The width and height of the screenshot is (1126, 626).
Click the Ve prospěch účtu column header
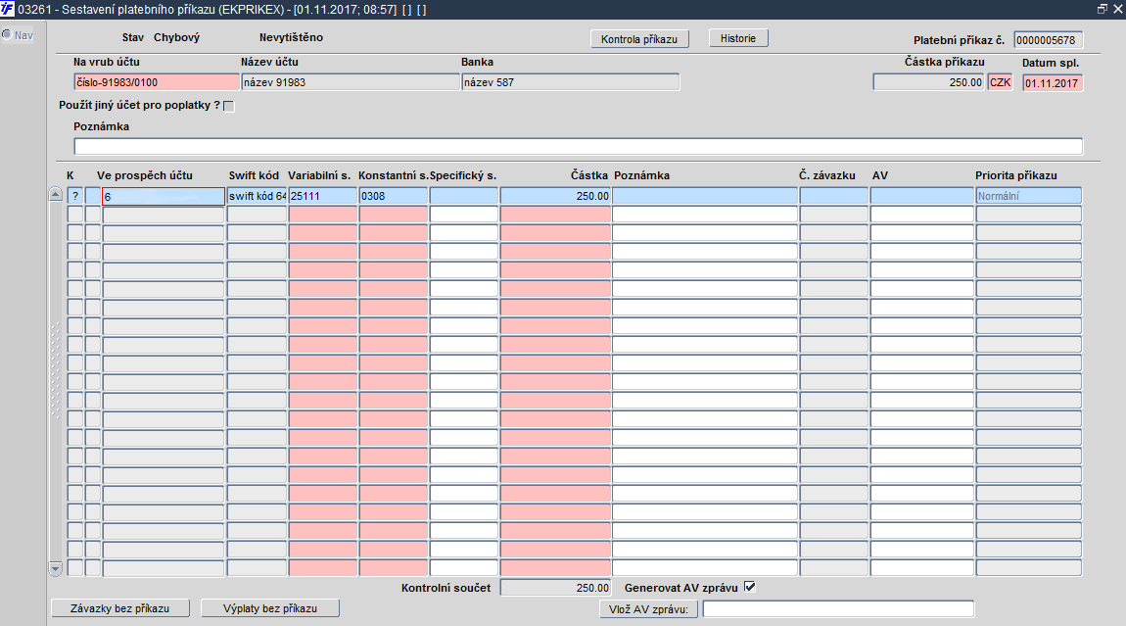click(x=144, y=175)
